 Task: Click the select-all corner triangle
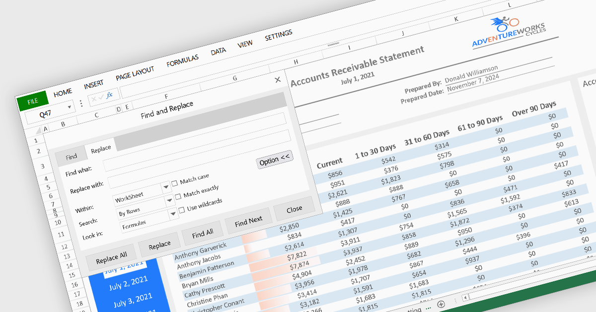(39, 131)
